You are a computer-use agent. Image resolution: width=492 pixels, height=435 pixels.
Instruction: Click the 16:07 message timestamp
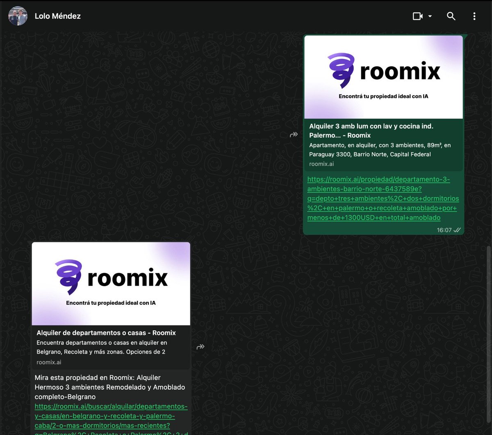coord(444,230)
